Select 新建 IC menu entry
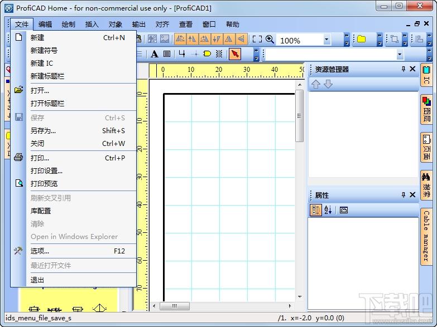 click(x=74, y=63)
